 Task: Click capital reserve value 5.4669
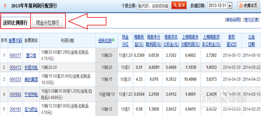pos(171,68)
